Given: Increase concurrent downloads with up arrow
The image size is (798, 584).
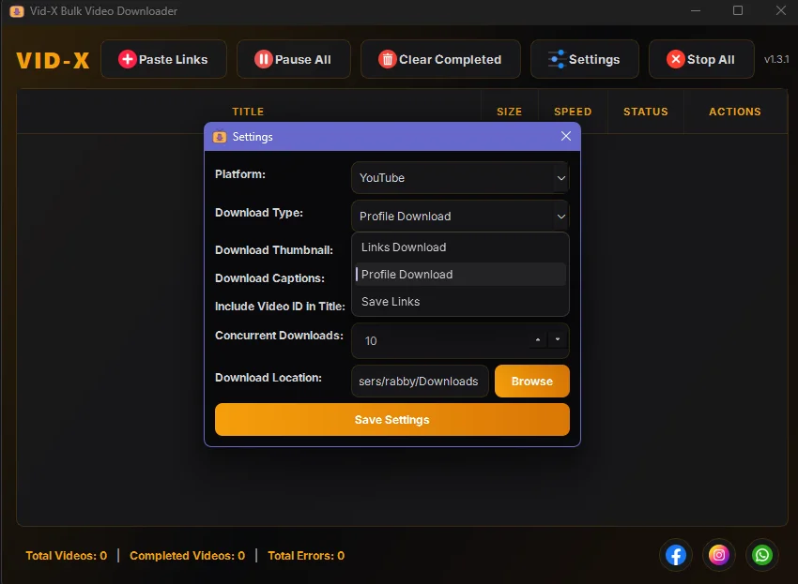Looking at the screenshot, I should point(538,339).
